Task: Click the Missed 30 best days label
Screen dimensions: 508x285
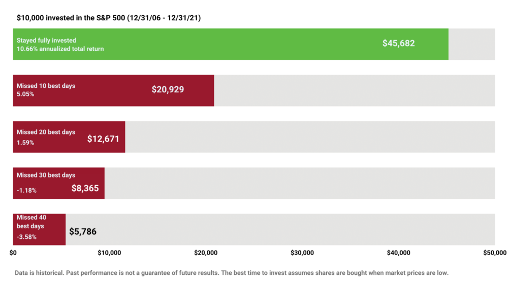Action: pyautogui.click(x=46, y=175)
